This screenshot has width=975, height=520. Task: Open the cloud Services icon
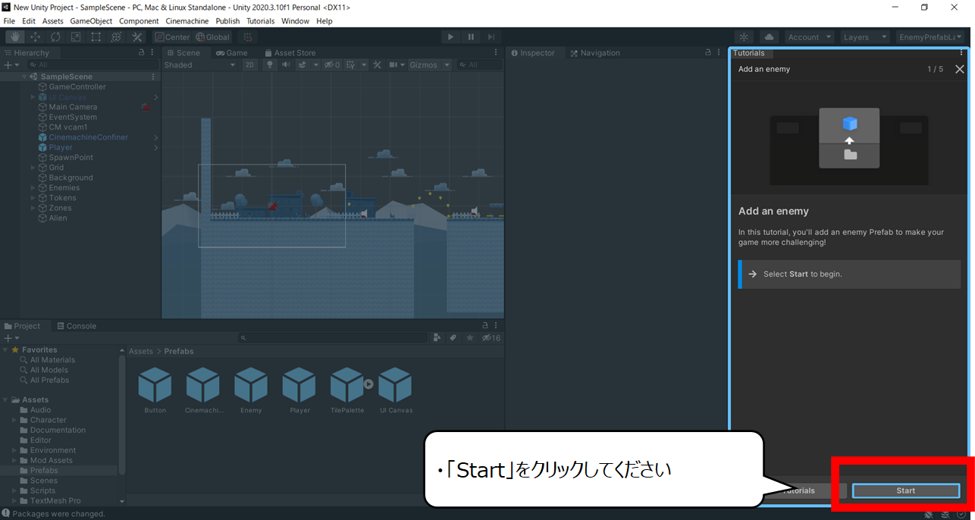(x=769, y=36)
